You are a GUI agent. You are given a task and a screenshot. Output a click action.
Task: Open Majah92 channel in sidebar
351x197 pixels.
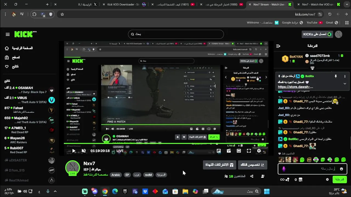click(29, 120)
